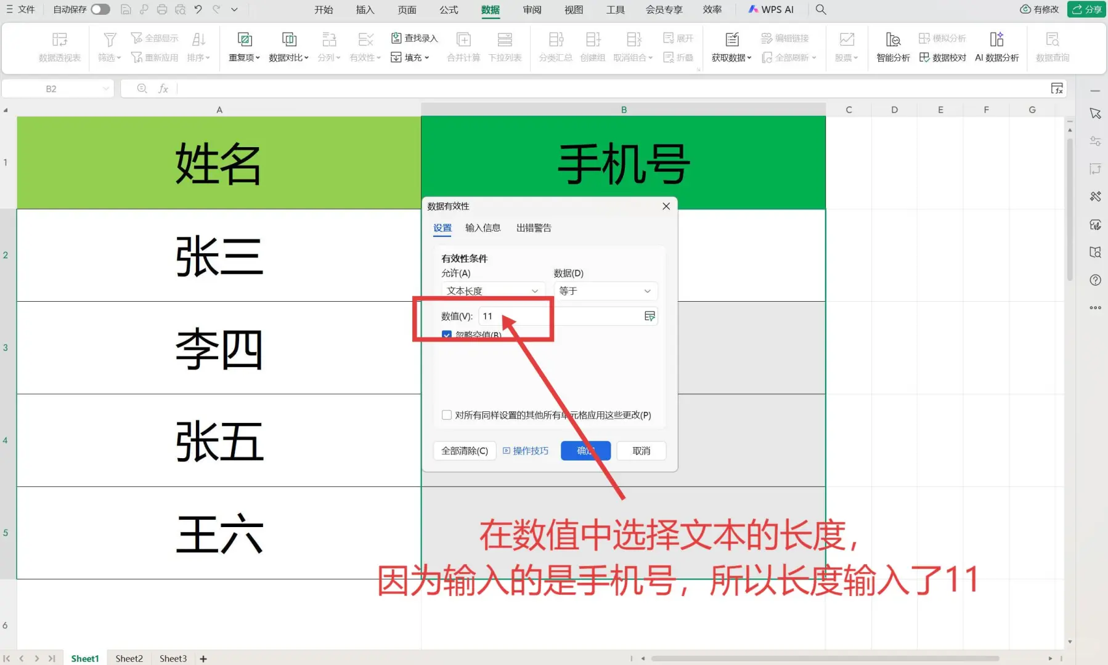Click the 有修改 status indicator
This screenshot has height=665, width=1108.
point(1040,9)
